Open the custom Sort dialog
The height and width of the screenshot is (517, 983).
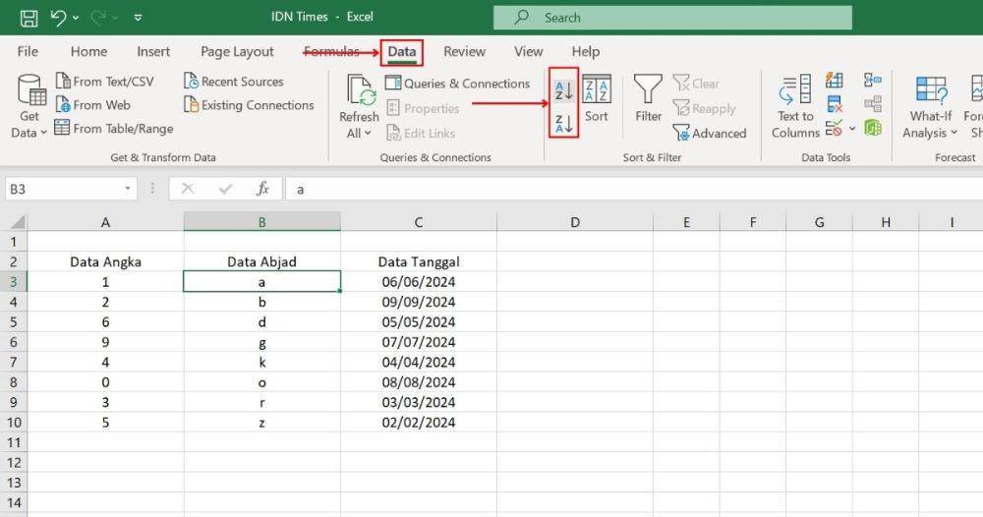[597, 98]
